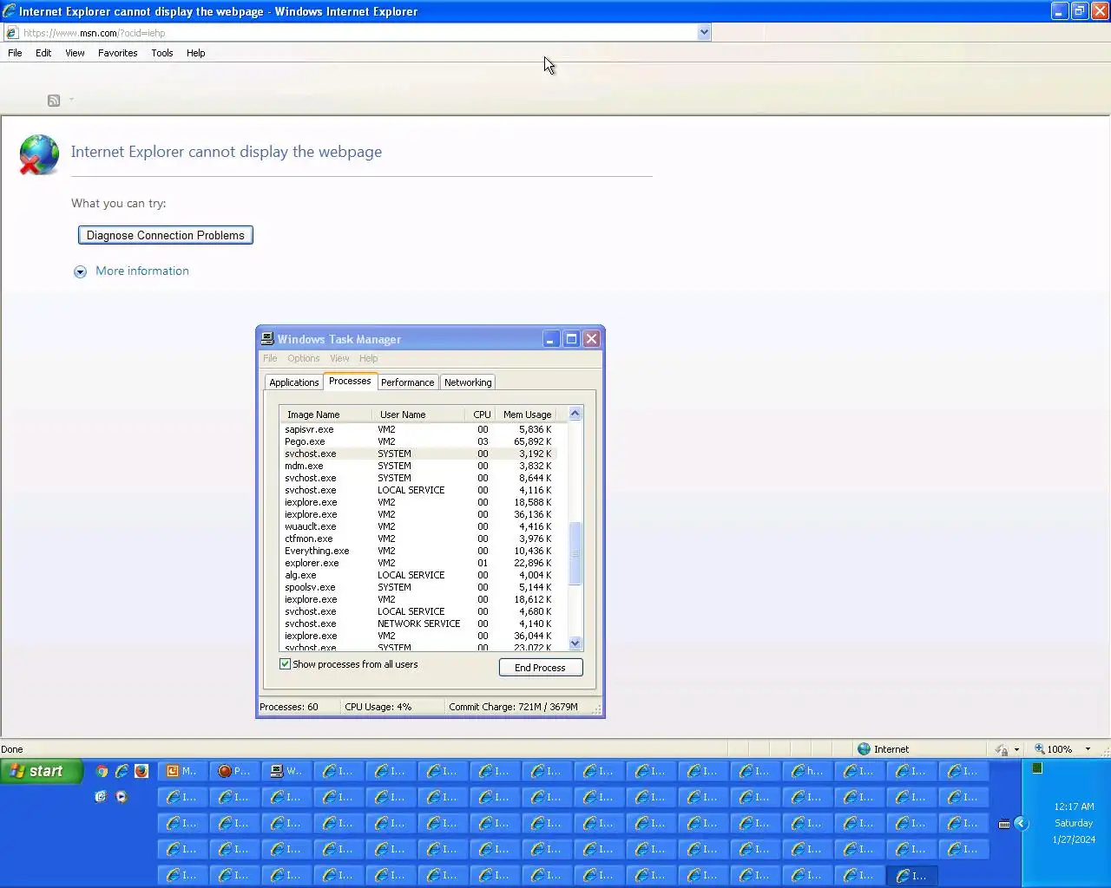Viewport: 1111px width, 888px height.
Task: Click the zoom magnifier icon in status bar
Action: (1039, 749)
